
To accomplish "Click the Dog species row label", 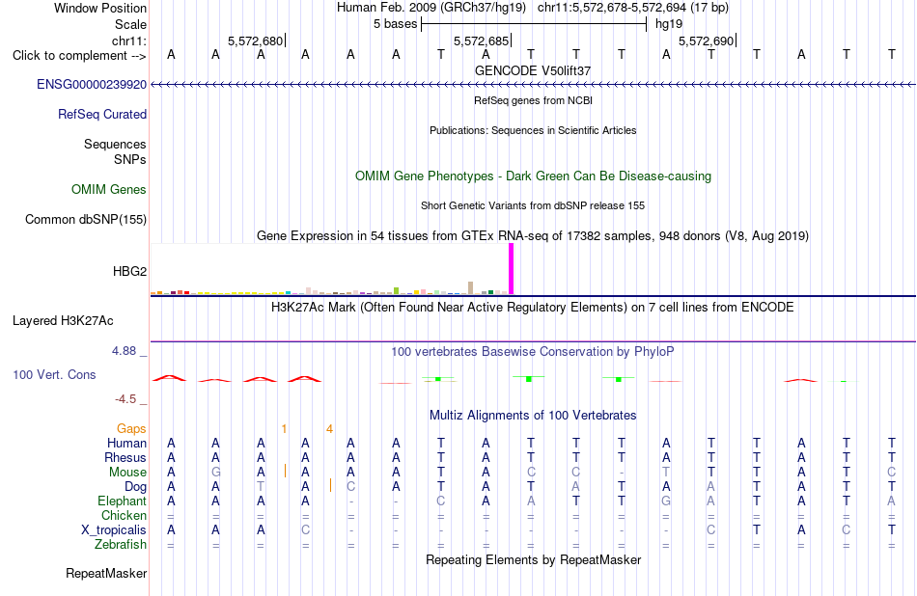I will [135, 487].
